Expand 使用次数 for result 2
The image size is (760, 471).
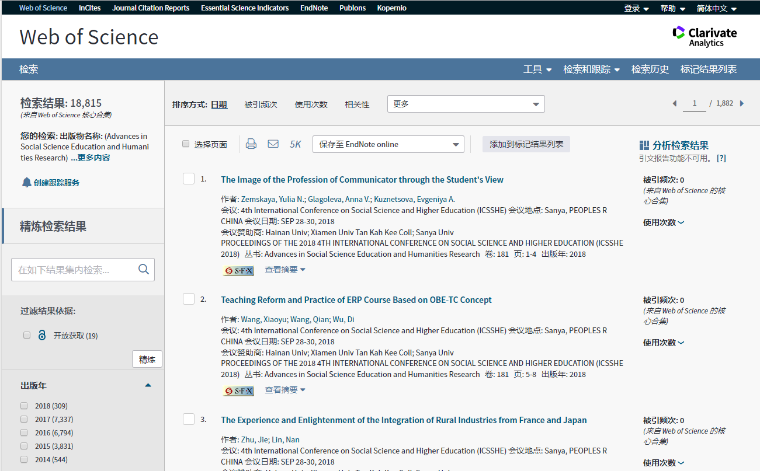664,343
